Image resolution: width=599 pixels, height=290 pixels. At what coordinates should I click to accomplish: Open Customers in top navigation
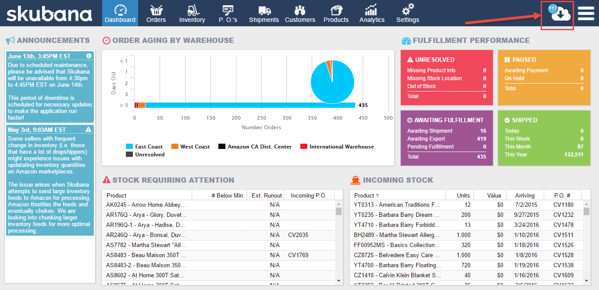tap(300, 13)
